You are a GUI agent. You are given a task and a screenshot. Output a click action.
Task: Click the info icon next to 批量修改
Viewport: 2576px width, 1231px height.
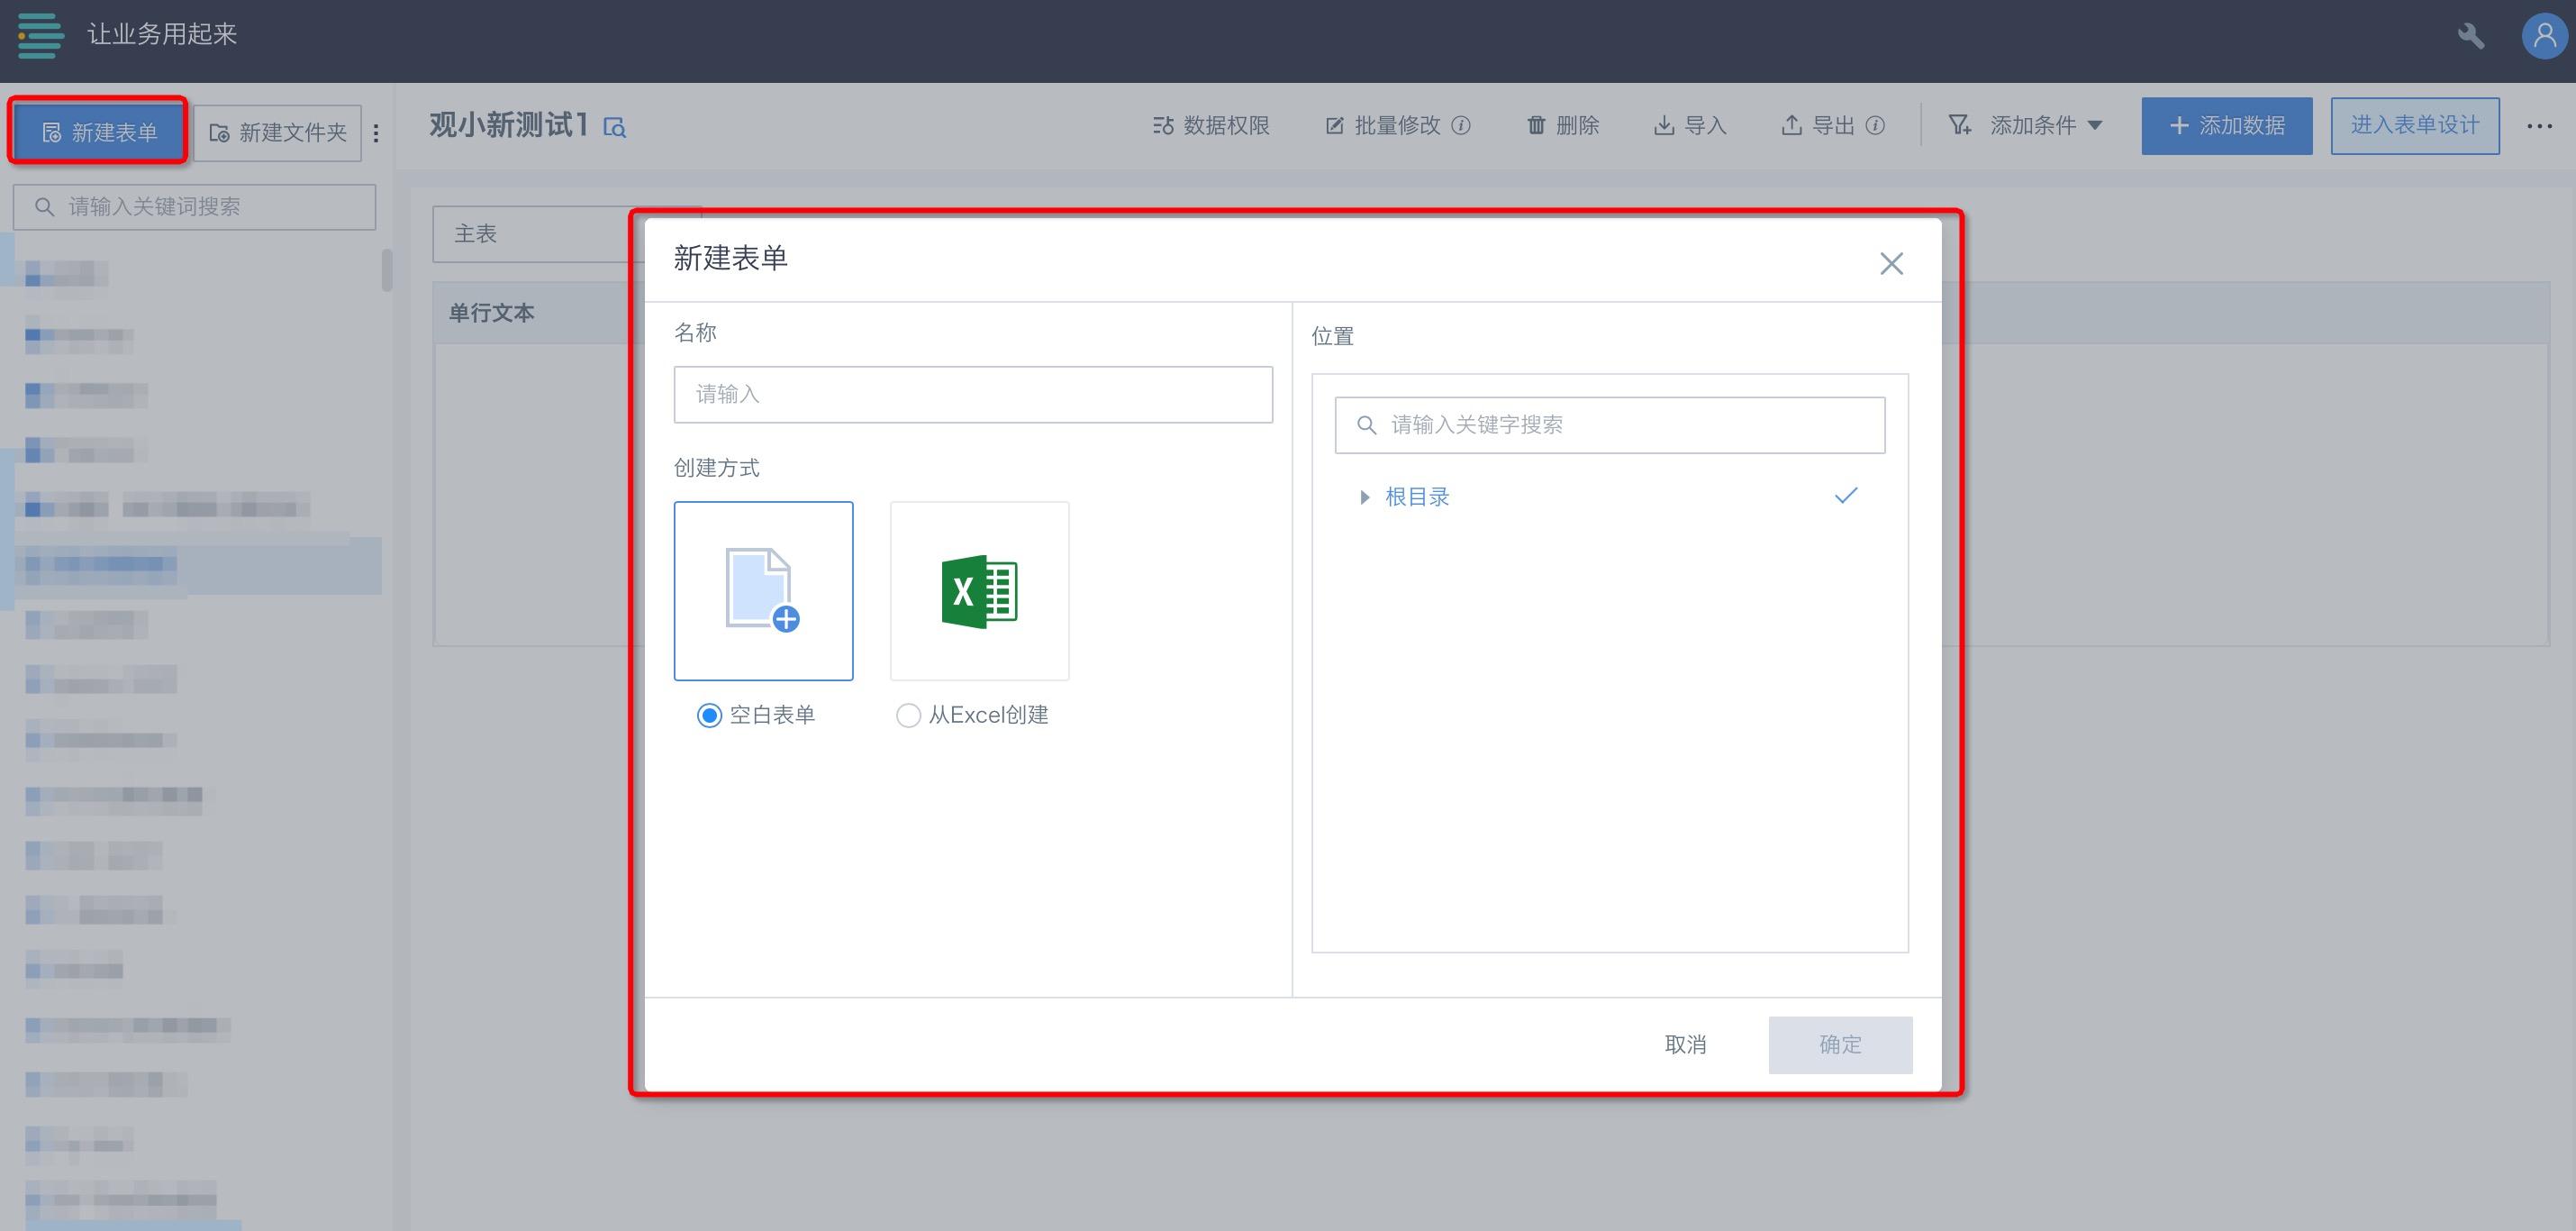(1461, 126)
